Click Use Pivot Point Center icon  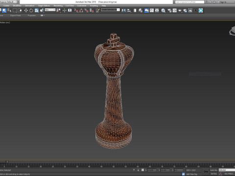point(58,10)
